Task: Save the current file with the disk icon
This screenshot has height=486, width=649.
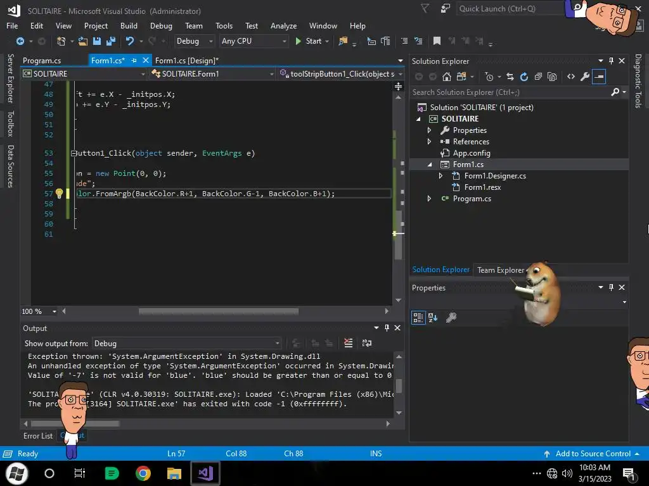Action: pos(97,41)
